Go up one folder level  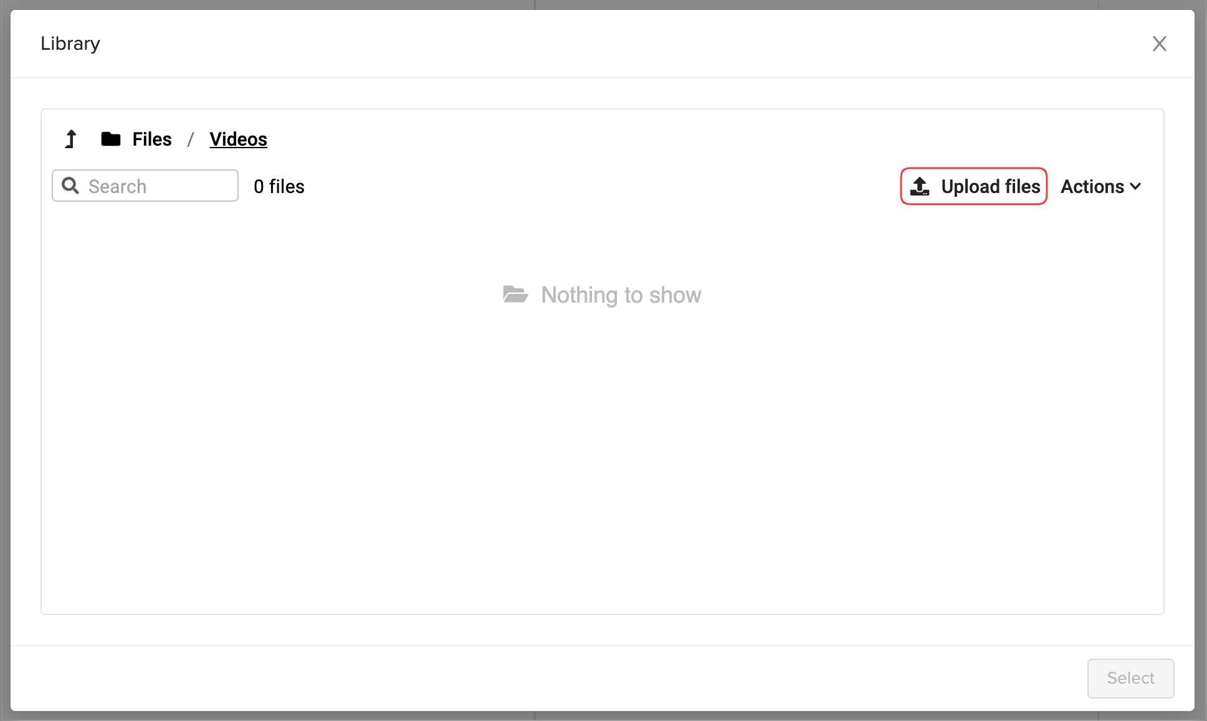[x=71, y=139]
